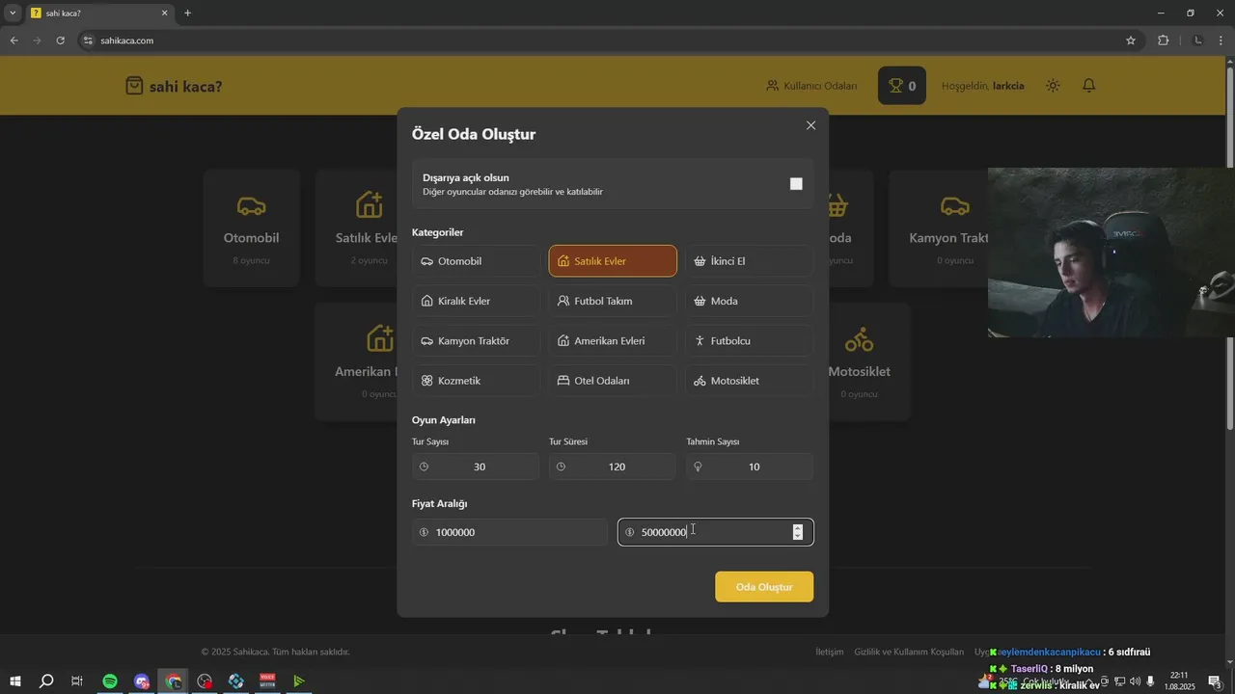Open İletişim footer link
This screenshot has height=694, width=1235.
pos(829,653)
